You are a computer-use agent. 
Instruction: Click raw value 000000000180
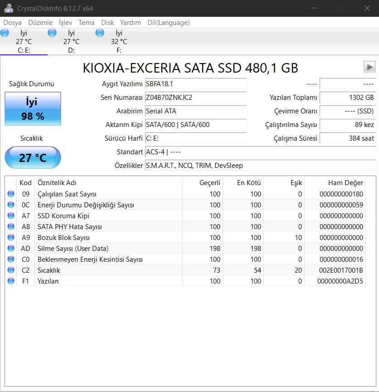coord(341,194)
